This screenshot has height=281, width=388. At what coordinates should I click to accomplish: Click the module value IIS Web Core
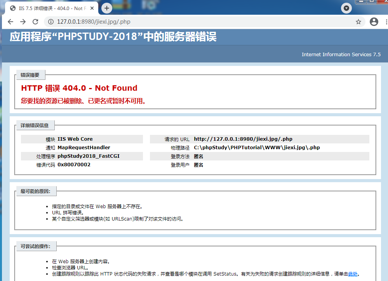pyautogui.click(x=75, y=139)
